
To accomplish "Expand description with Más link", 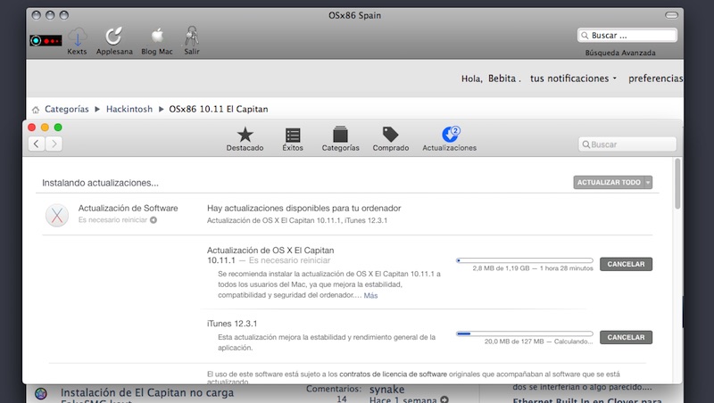I will click(370, 296).
